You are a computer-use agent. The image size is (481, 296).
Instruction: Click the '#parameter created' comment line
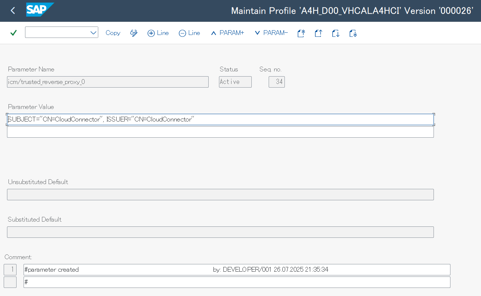point(237,269)
